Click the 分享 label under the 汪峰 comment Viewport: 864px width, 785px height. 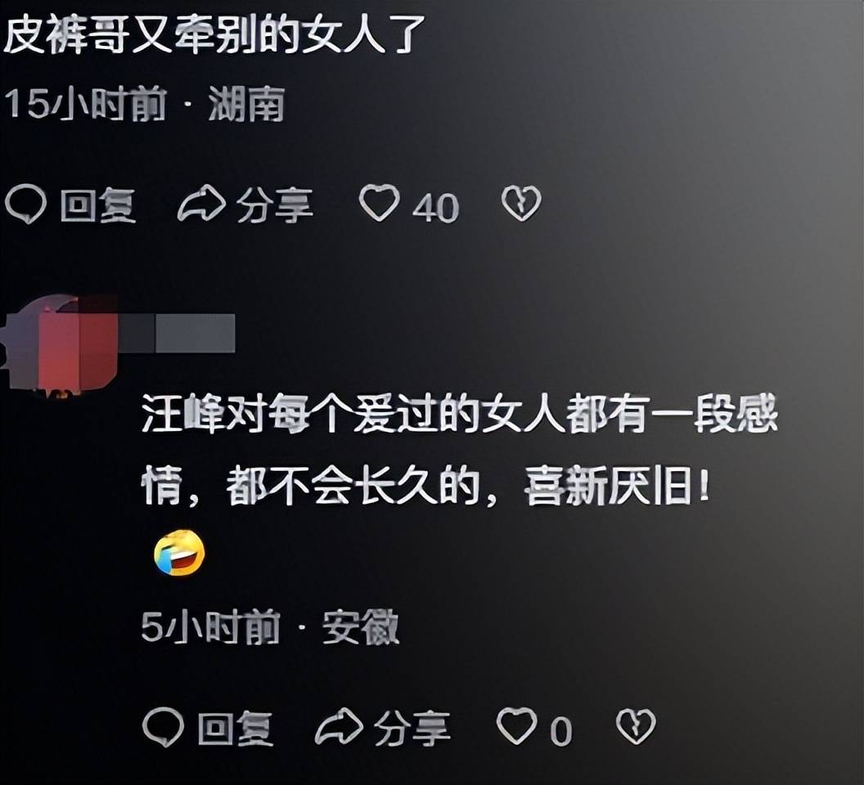[x=412, y=729]
